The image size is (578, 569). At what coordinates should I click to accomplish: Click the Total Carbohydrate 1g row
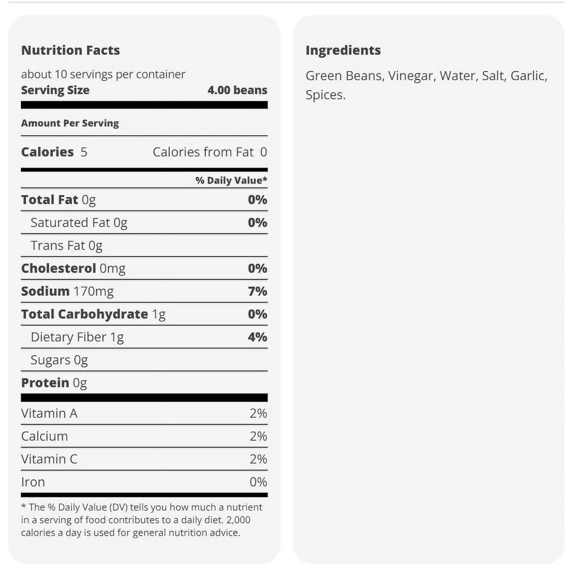(x=144, y=314)
